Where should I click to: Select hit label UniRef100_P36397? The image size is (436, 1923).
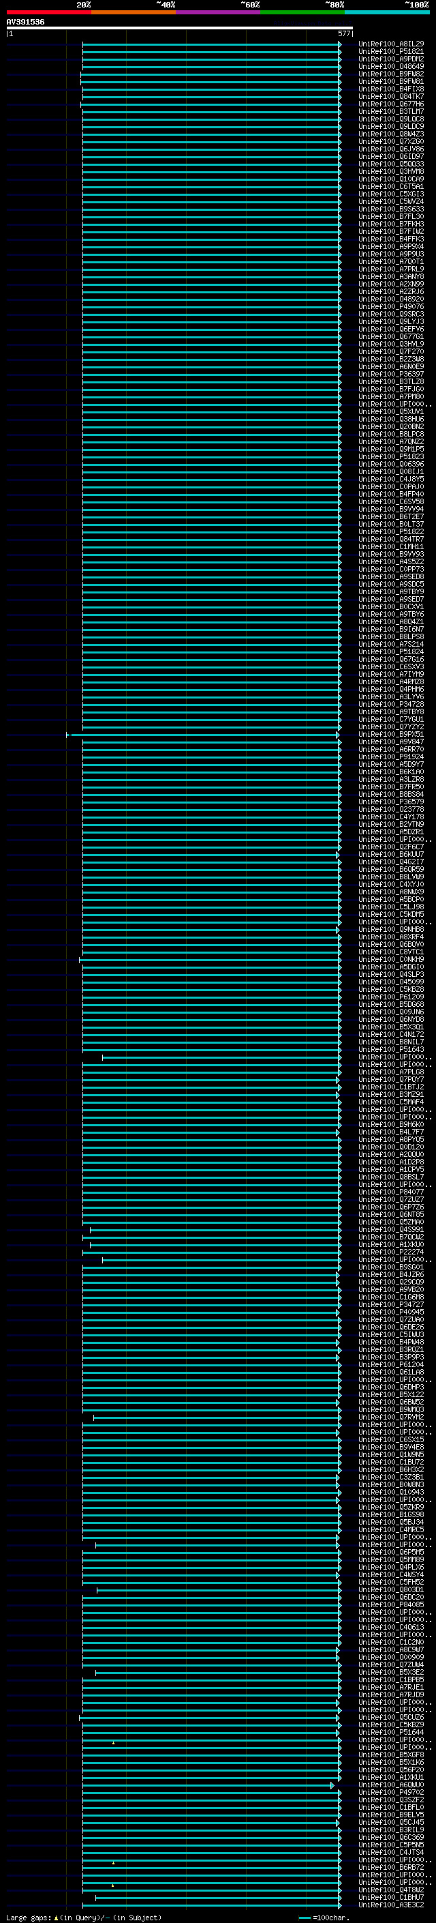[391, 374]
